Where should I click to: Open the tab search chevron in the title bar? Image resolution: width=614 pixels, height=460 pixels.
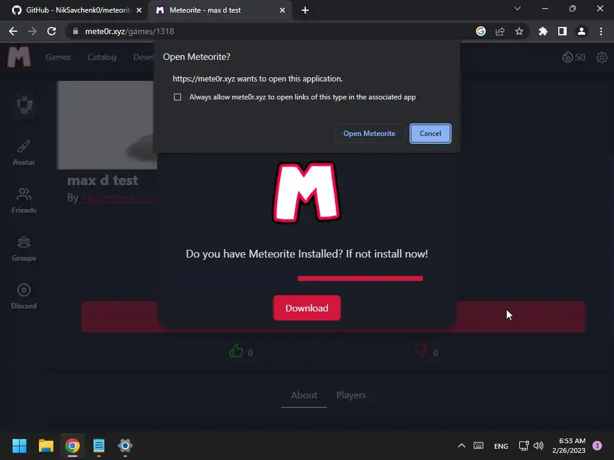(x=517, y=8)
